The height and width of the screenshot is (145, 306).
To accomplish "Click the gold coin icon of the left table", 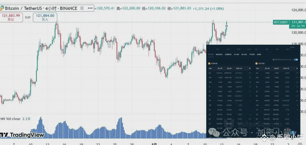I will point(209,63).
